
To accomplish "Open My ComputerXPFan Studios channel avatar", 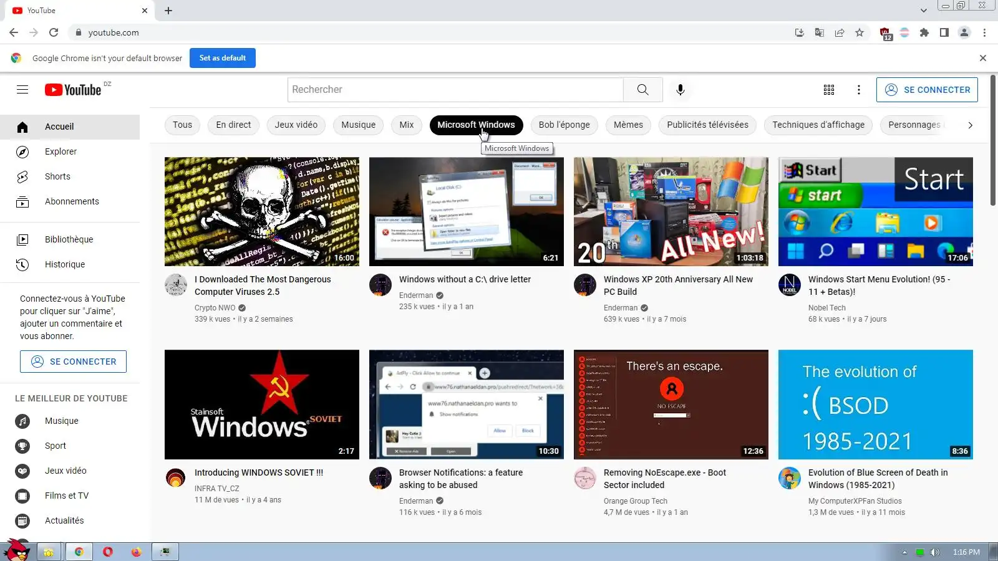I will [790, 478].
